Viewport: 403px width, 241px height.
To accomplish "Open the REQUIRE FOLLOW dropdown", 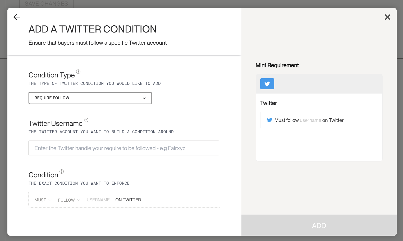I will coord(90,98).
